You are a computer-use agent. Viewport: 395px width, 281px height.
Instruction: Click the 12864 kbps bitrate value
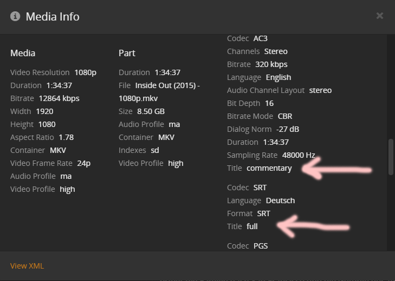[x=59, y=98]
